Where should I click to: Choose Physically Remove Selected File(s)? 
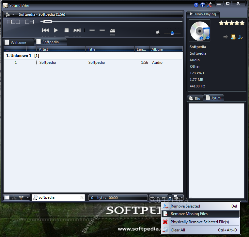click(x=200, y=222)
